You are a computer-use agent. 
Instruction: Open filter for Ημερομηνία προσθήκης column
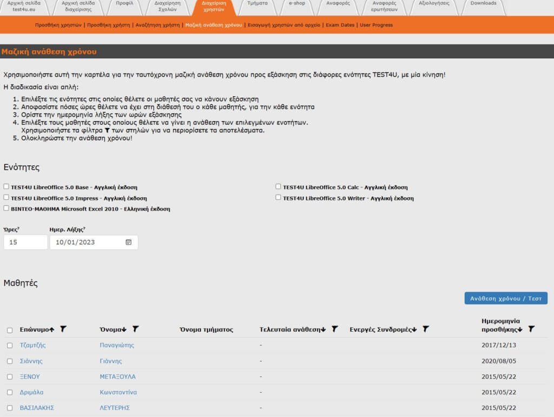(x=531, y=328)
